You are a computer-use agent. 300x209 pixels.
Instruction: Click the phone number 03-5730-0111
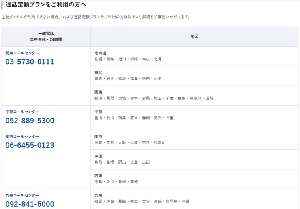tap(30, 62)
